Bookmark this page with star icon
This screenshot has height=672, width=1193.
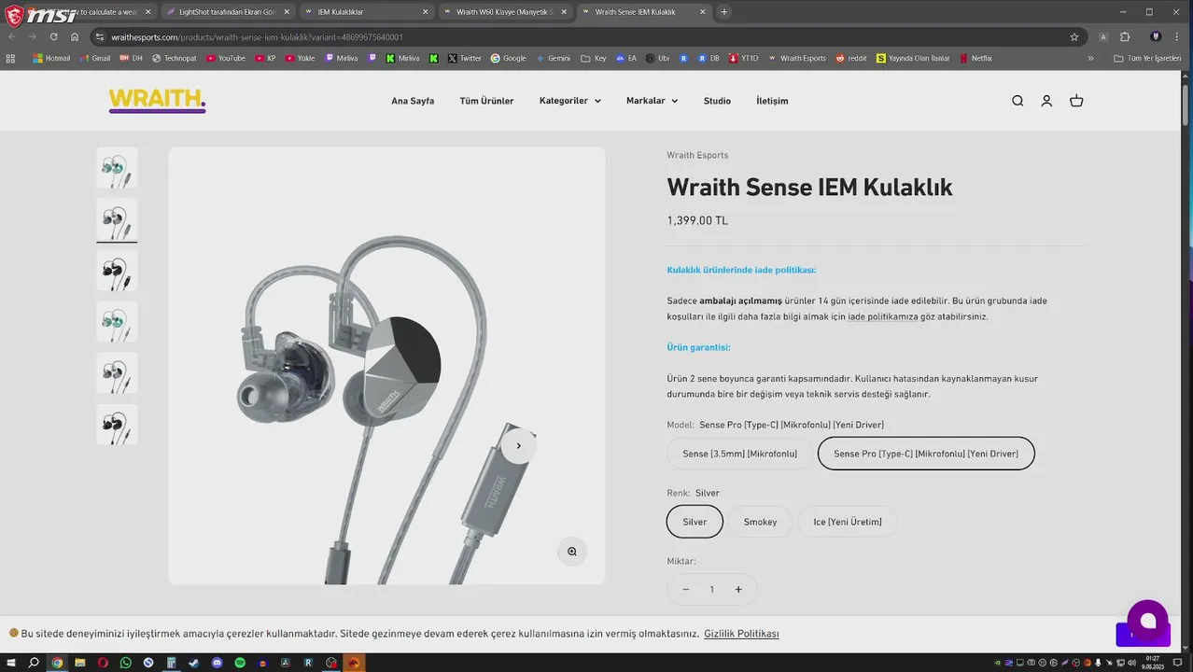1074,37
